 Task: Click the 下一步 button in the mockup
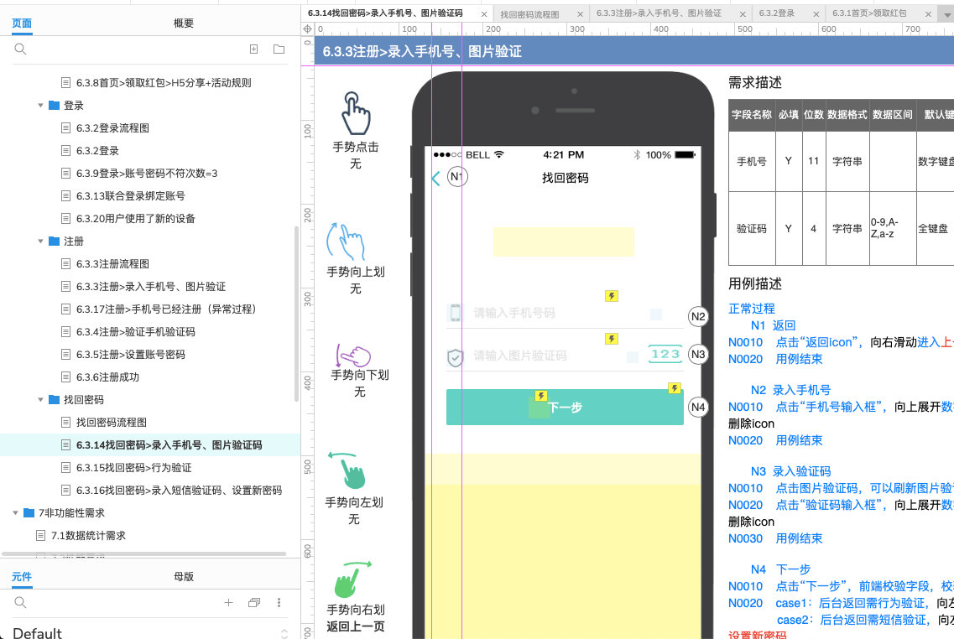[565, 408]
